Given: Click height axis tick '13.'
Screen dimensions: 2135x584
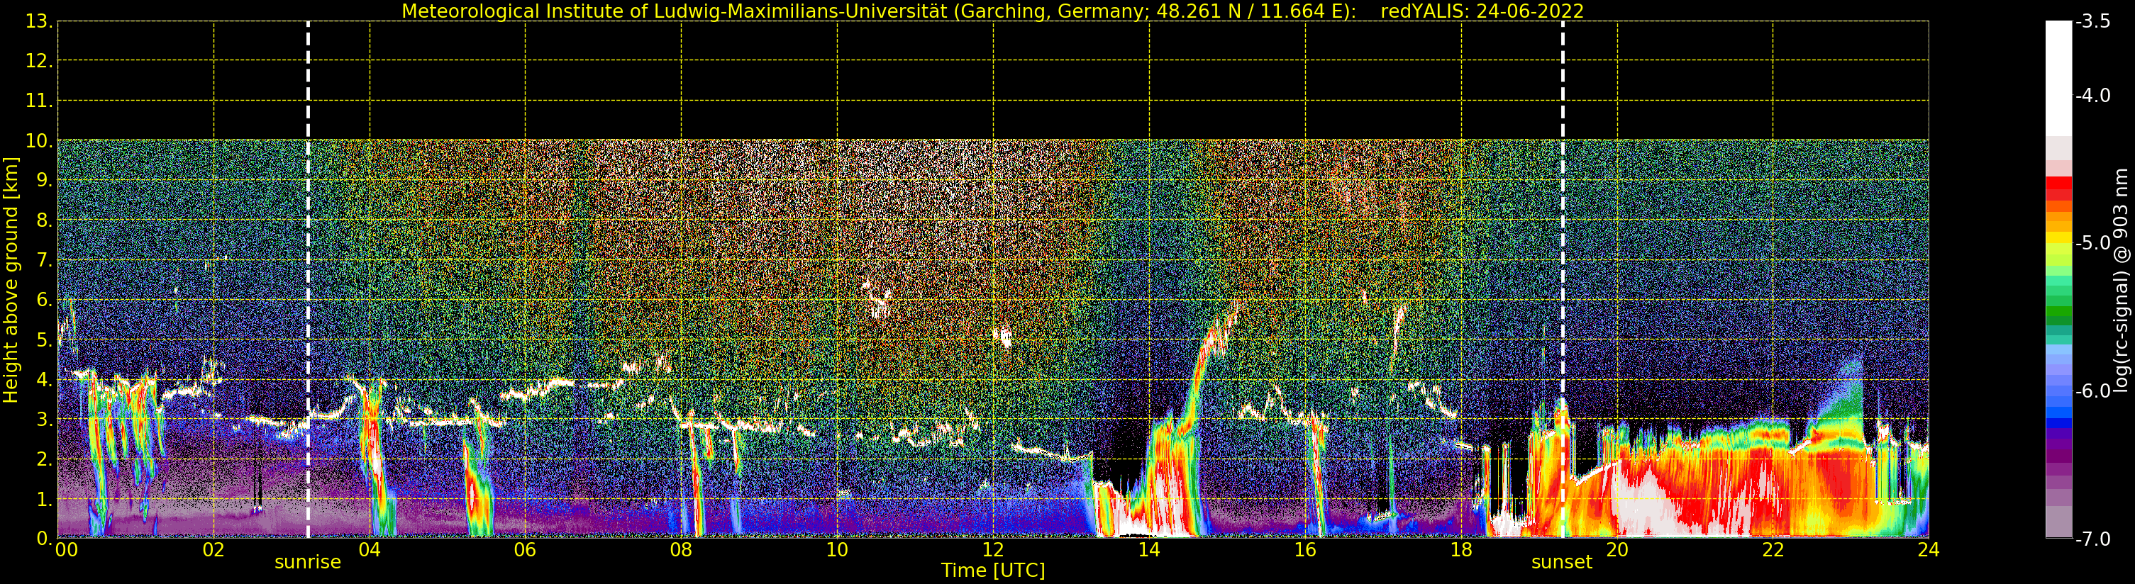Looking at the screenshot, I should click(39, 21).
